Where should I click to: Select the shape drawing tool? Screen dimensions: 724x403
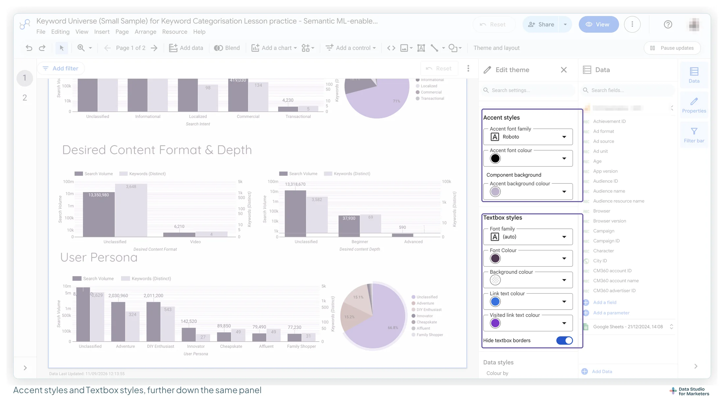pyautogui.click(x=453, y=48)
